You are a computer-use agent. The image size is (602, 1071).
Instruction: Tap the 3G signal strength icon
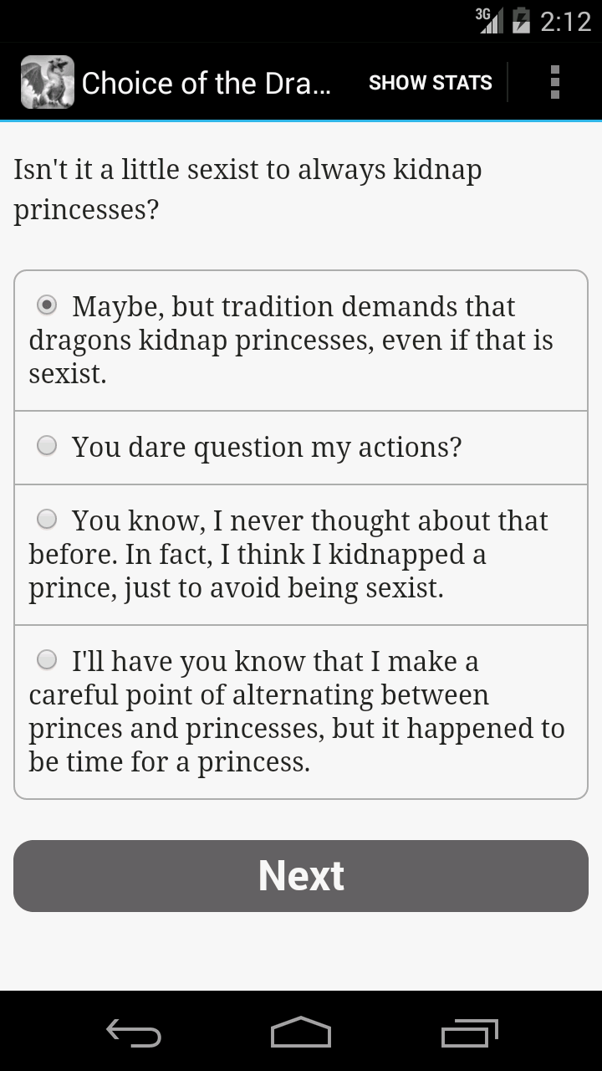click(490, 20)
